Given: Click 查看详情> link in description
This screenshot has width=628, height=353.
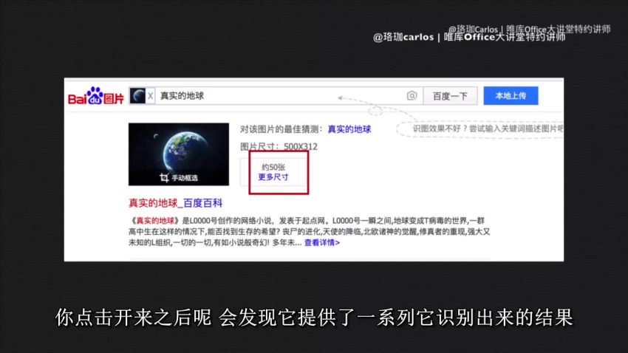Looking at the screenshot, I should pos(322,242).
